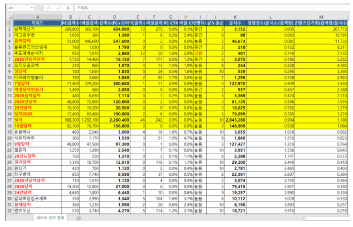
Task: Click the formula bar Enter checkmark icon
Action: 58,8
